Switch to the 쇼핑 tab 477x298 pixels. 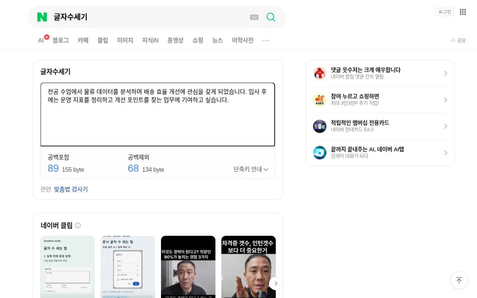point(198,41)
